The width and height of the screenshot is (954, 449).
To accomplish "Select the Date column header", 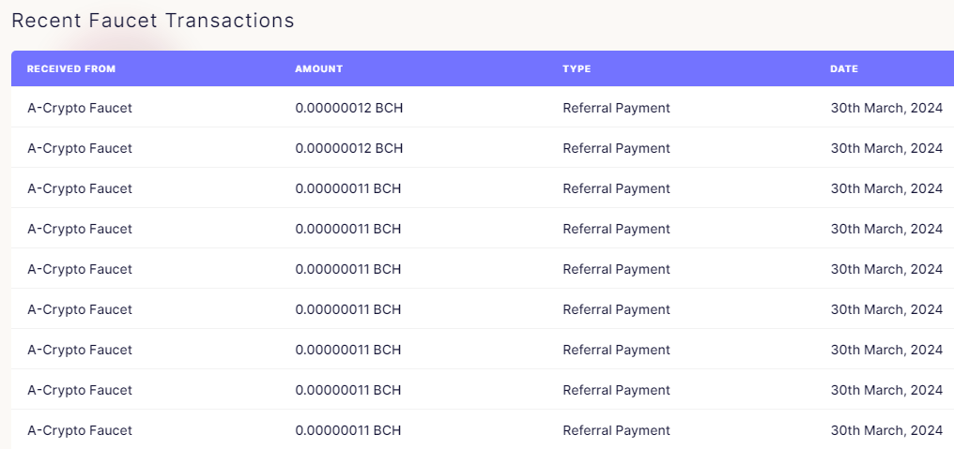I will pos(844,68).
